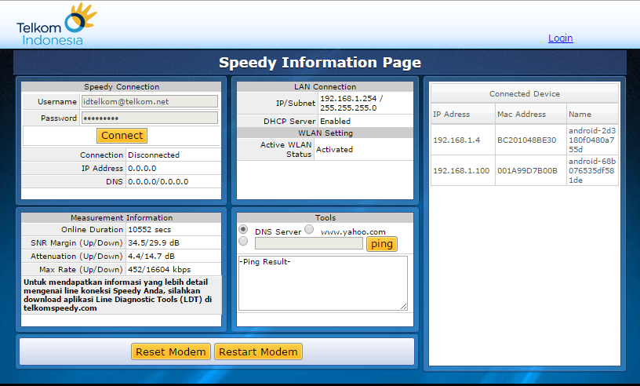Click the 'Speedy Information Page' heading
This screenshot has height=386, width=640.
tap(319, 63)
